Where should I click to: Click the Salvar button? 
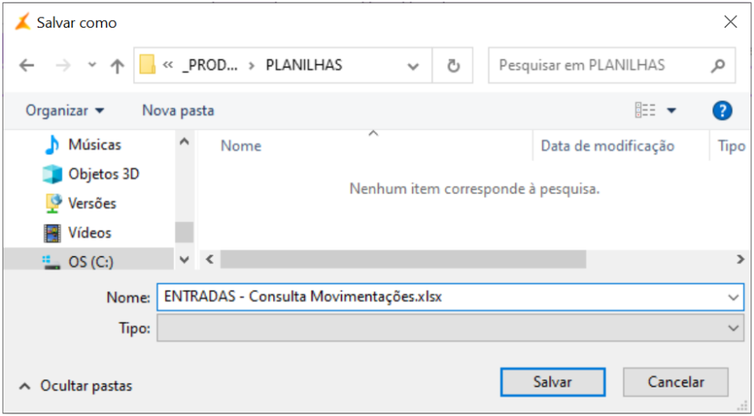[x=552, y=382]
